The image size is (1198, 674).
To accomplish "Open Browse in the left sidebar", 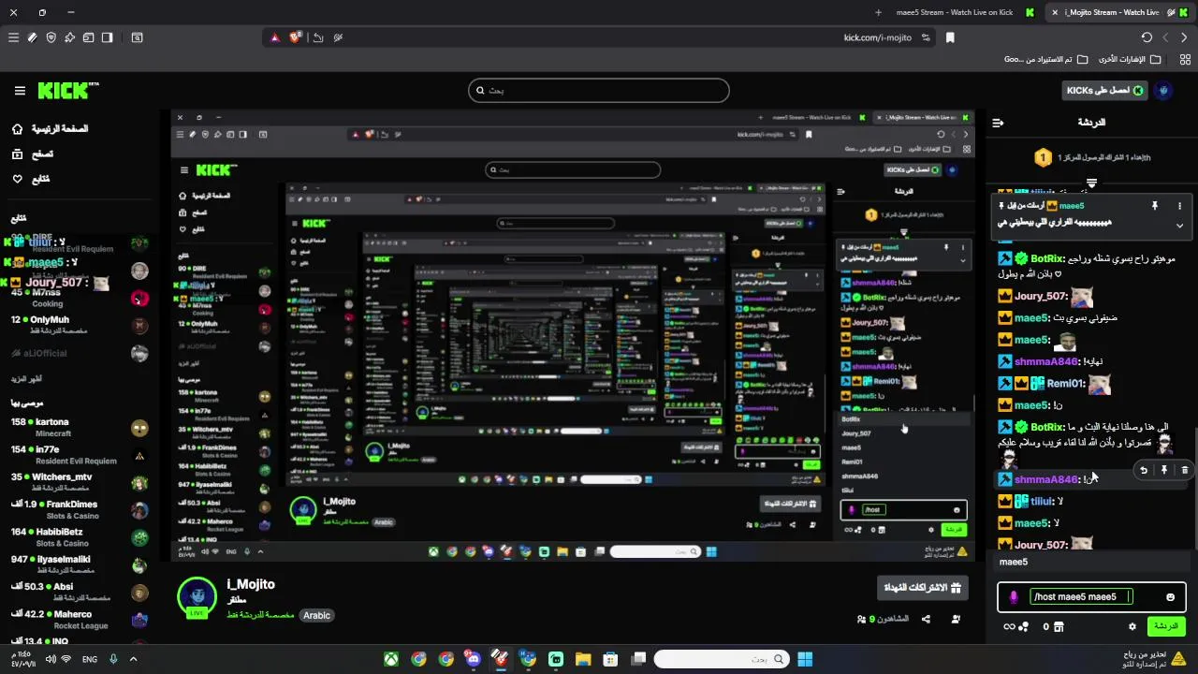I will point(33,154).
